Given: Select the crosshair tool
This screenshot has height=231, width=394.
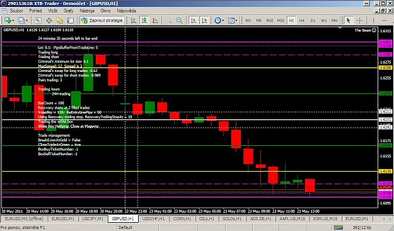Looking at the screenshot, I should (359, 20).
